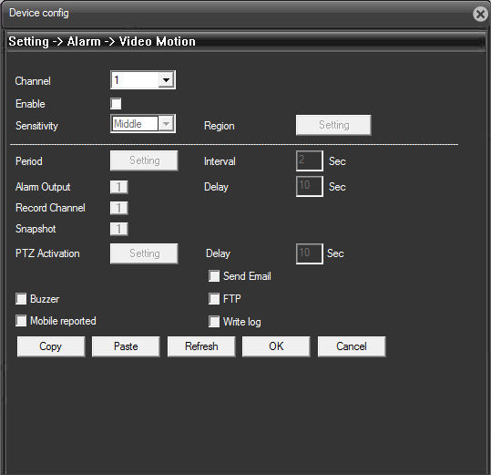This screenshot has height=475, width=491.
Task: Click the Alarm Output delay field
Action: [310, 186]
